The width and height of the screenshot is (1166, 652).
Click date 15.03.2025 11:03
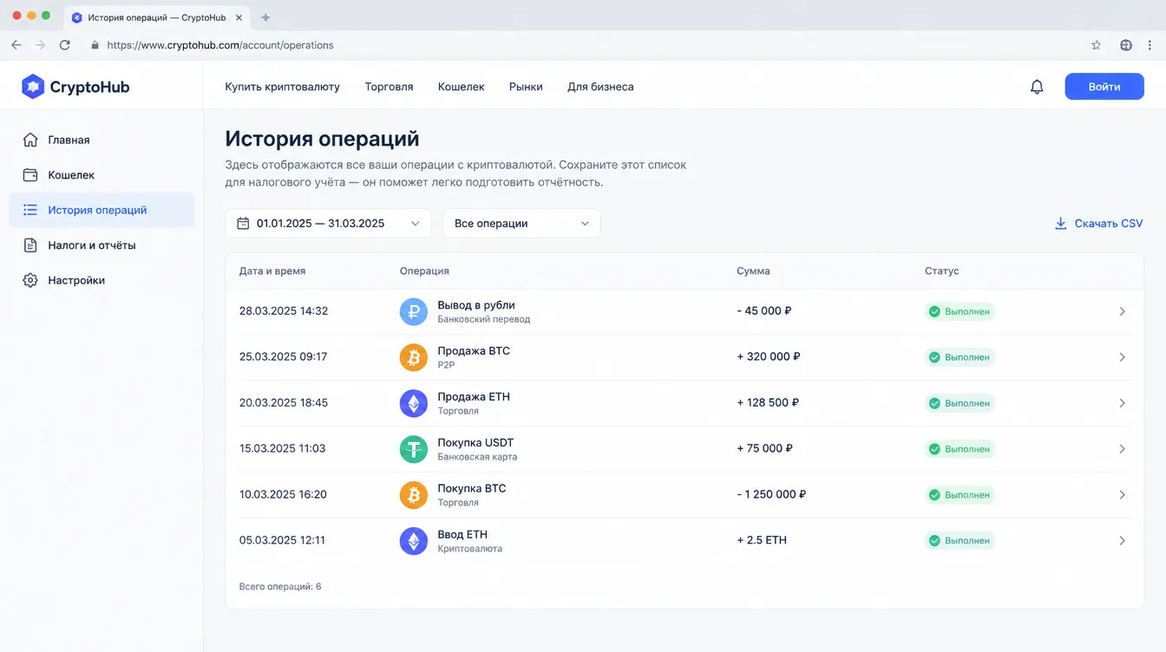(283, 449)
